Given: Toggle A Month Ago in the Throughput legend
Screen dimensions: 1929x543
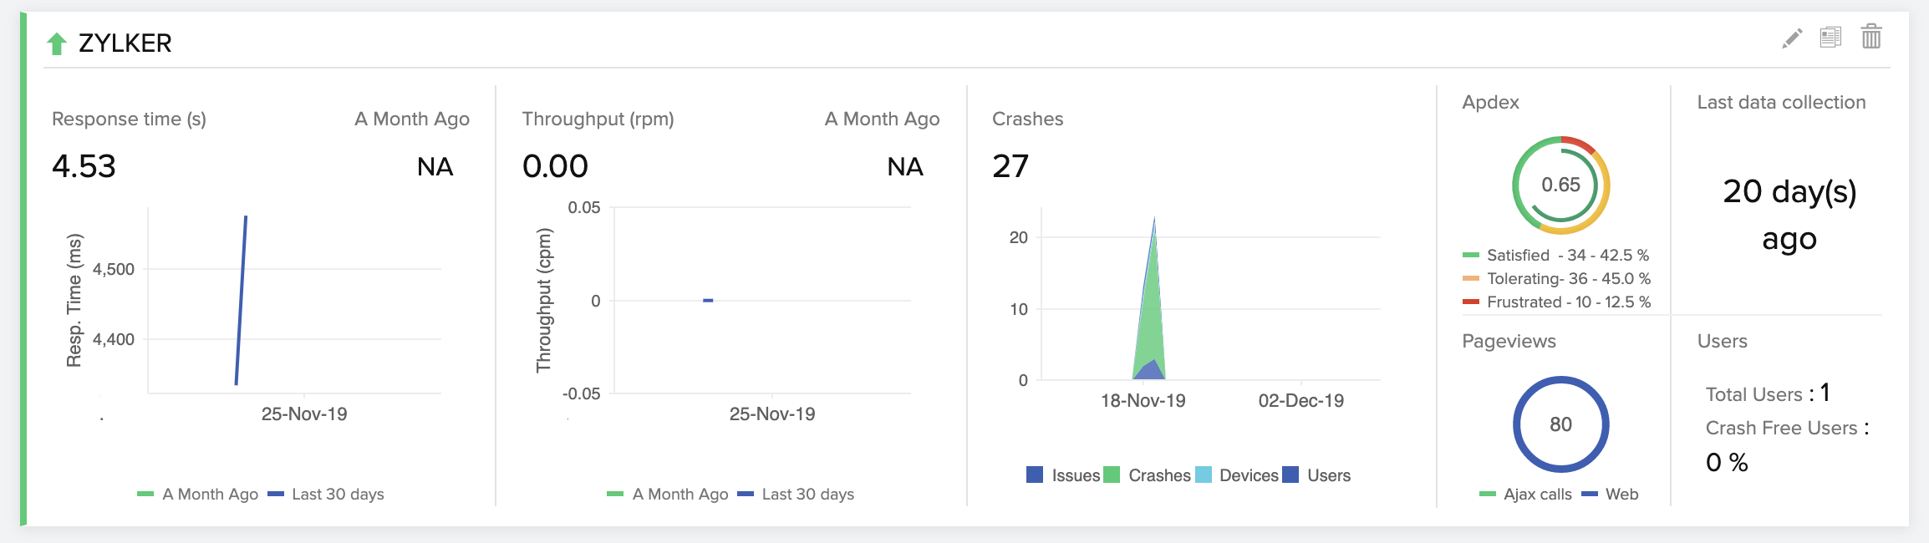Looking at the screenshot, I should pos(668,494).
